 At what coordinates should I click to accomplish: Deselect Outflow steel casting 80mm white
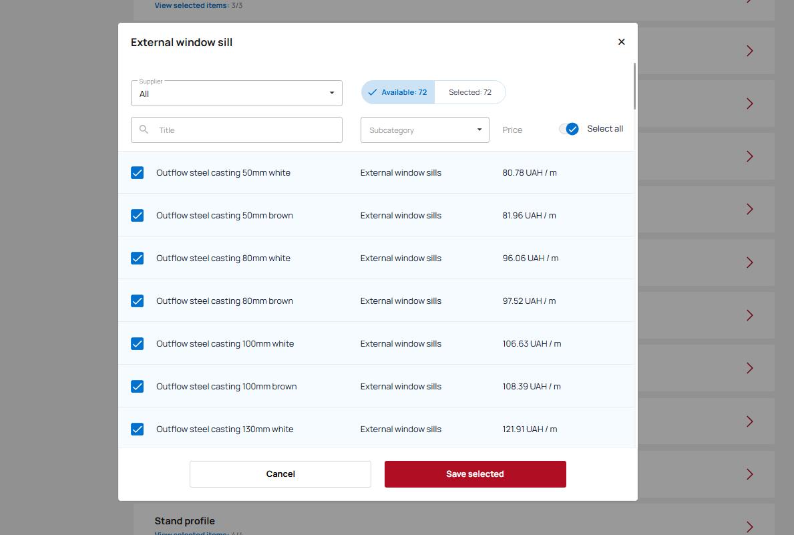coord(137,258)
